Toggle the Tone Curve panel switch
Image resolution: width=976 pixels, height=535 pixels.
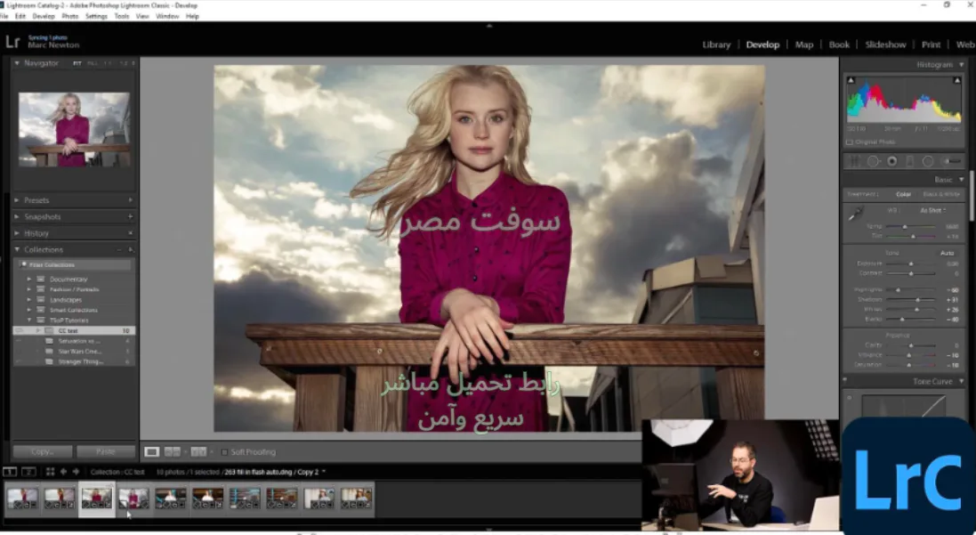click(844, 379)
